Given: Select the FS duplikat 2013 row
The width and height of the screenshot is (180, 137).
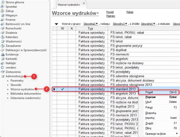Looking at the screenshot, I should click(x=95, y=107).
